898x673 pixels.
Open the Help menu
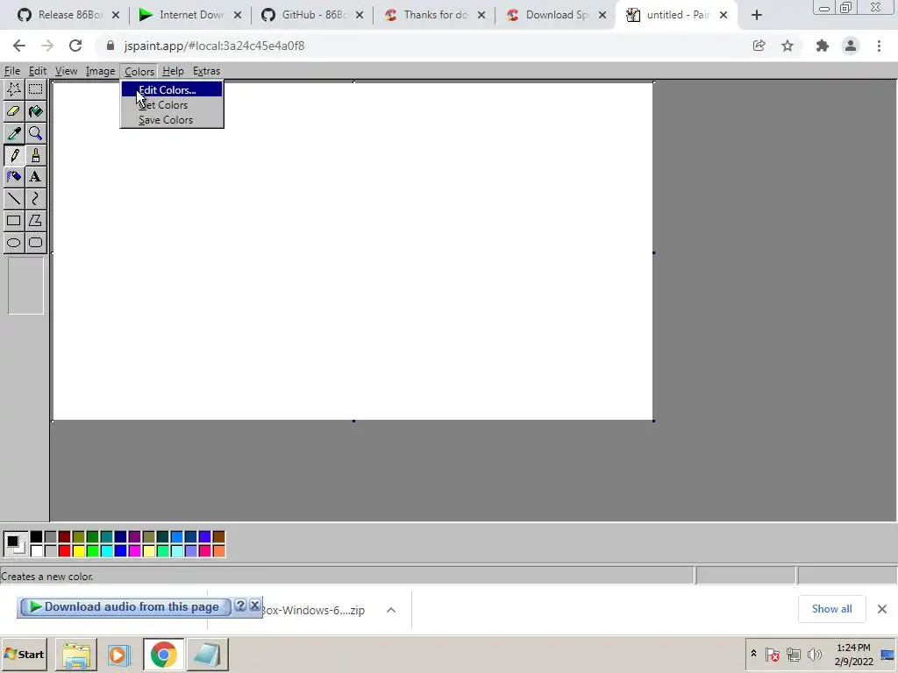click(x=173, y=71)
